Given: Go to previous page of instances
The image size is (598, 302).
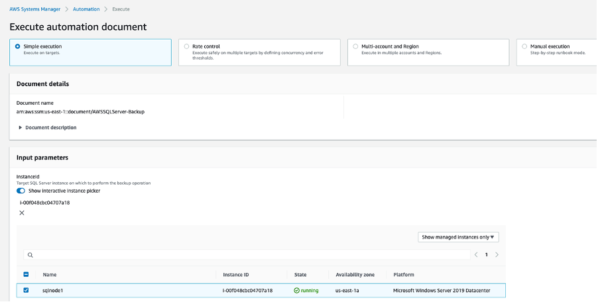Looking at the screenshot, I should click(x=476, y=255).
